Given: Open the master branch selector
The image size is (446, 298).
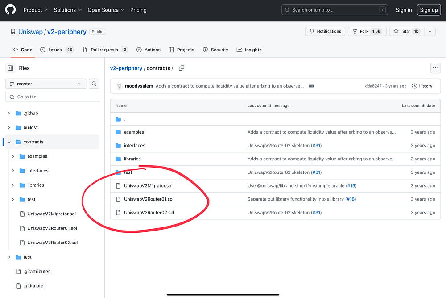Looking at the screenshot, I should click(x=45, y=84).
